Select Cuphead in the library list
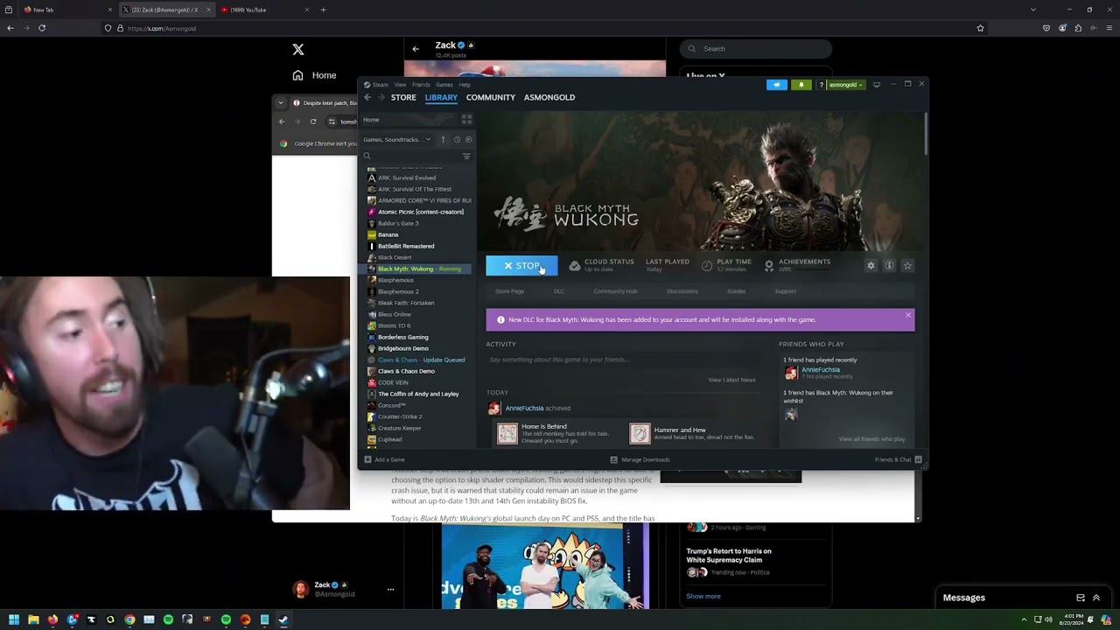 [390, 439]
